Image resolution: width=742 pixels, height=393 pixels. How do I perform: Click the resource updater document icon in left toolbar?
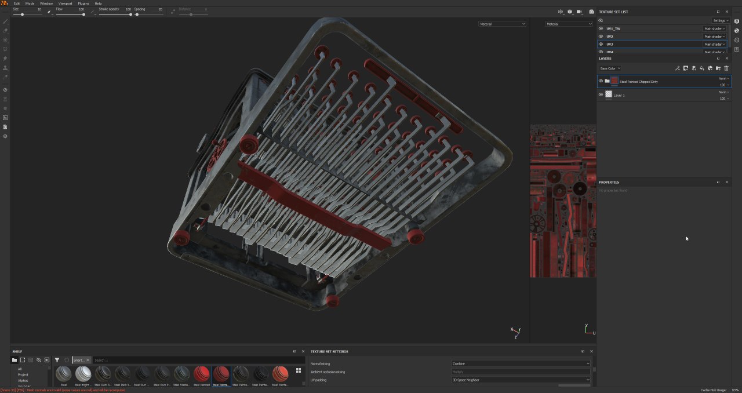click(5, 127)
